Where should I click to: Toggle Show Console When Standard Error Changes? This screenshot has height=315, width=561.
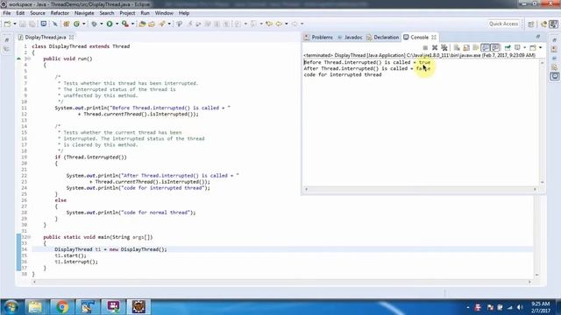495,47
